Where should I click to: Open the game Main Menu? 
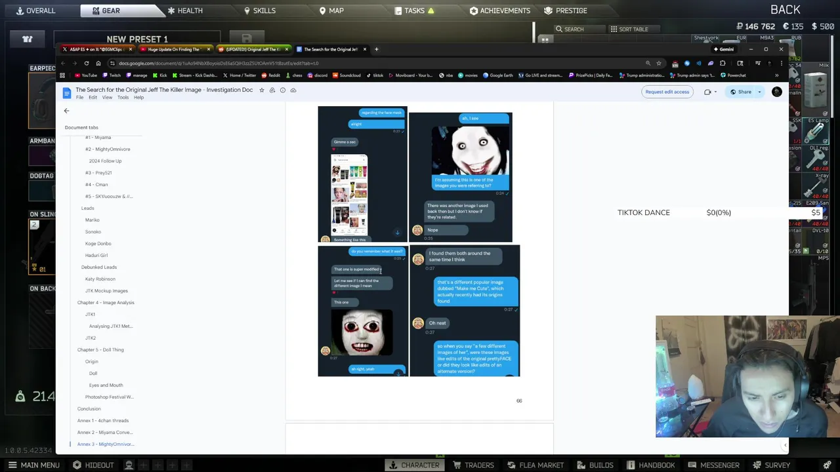click(x=33, y=465)
